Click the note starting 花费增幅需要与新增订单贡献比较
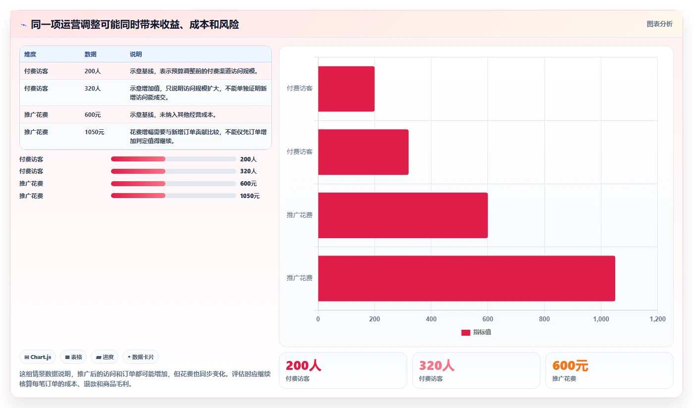This screenshot has width=693, height=408. tap(198, 136)
